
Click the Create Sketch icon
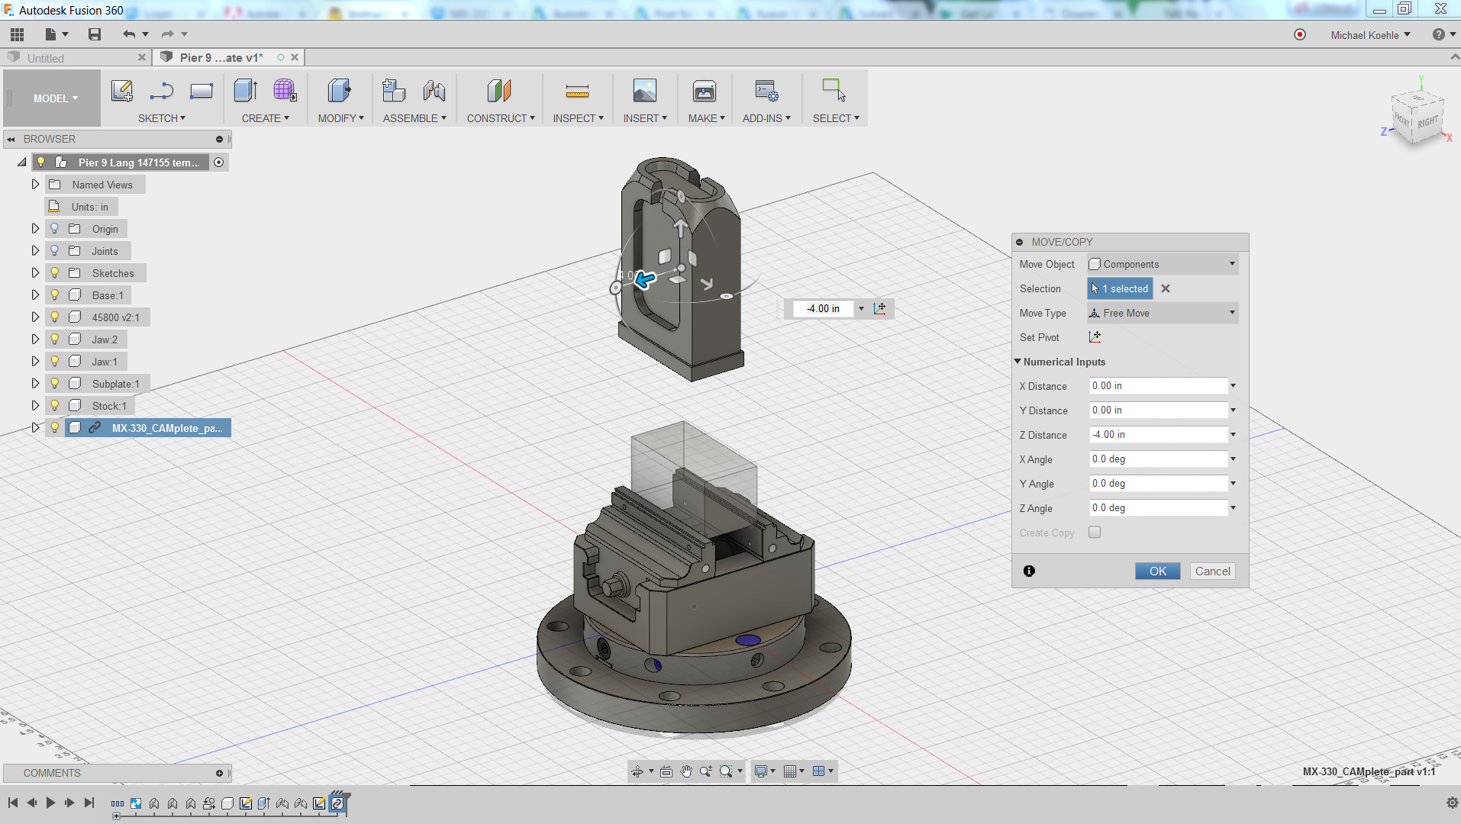(x=122, y=91)
